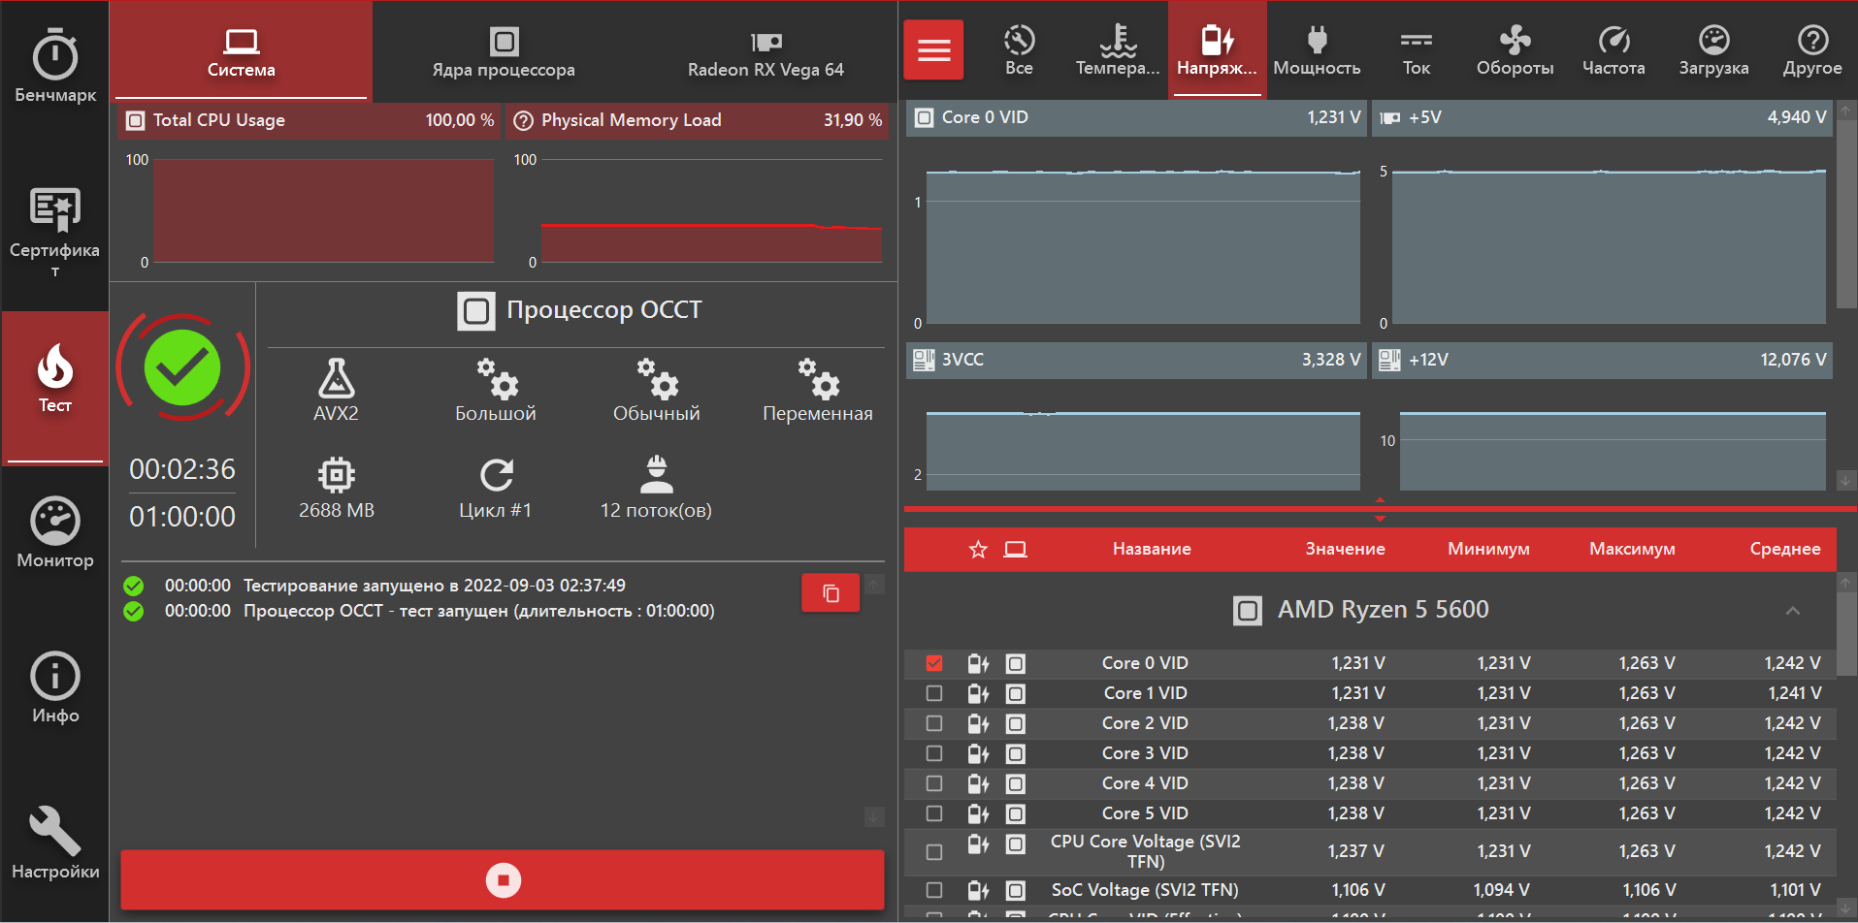This screenshot has height=923, width=1858.
Task: Click the Core 3 VID processor icon
Action: (1015, 753)
